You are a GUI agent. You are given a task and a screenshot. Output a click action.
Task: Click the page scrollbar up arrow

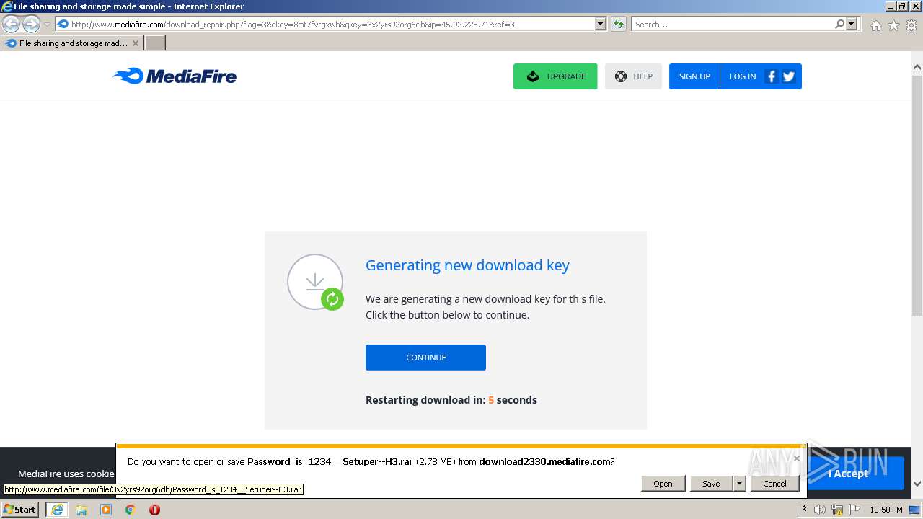(917, 68)
